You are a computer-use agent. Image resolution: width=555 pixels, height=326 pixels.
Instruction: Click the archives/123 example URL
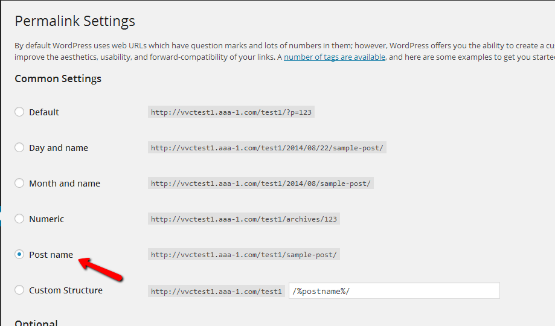point(244,219)
